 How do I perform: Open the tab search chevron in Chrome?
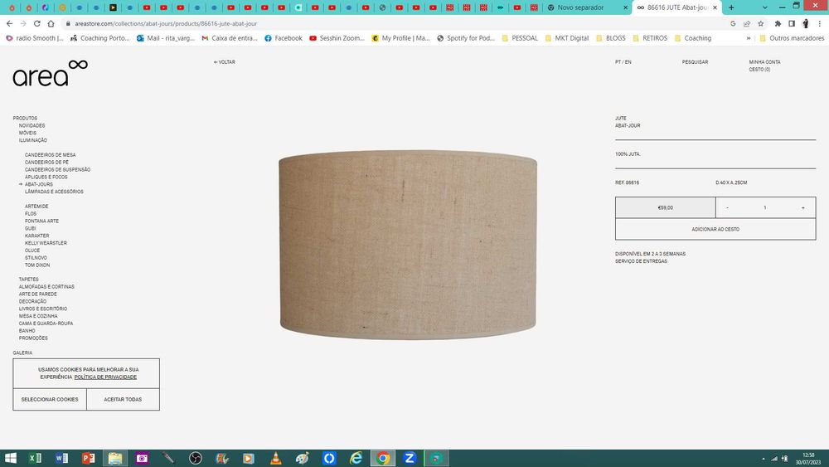point(764,7)
